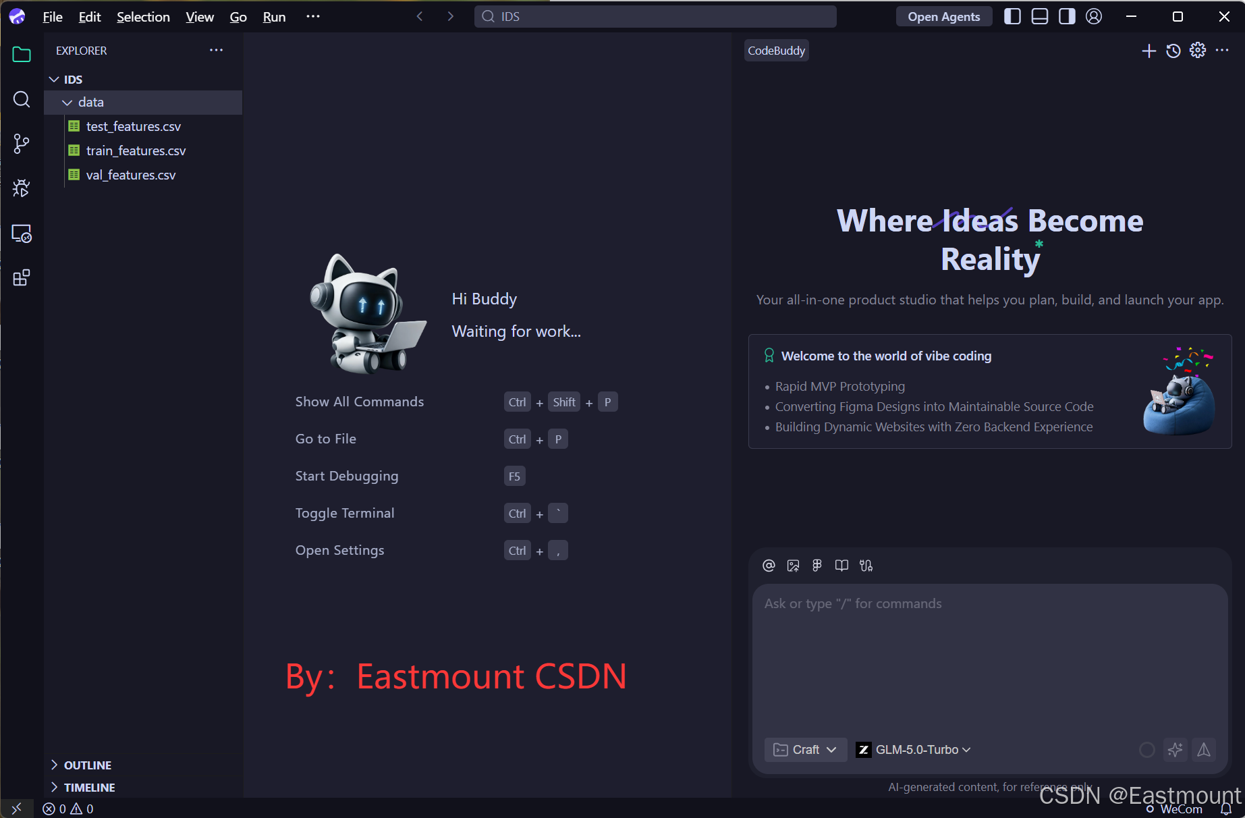
Task: Open more actions in the CodeBuddy panel
Action: [1222, 50]
